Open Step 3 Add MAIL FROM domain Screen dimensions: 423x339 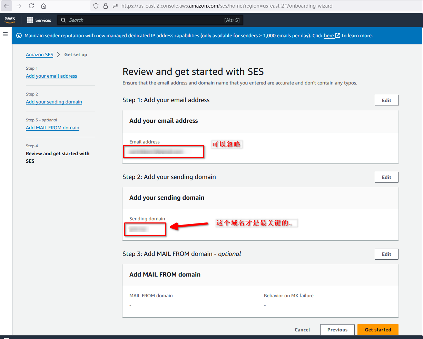click(x=52, y=128)
